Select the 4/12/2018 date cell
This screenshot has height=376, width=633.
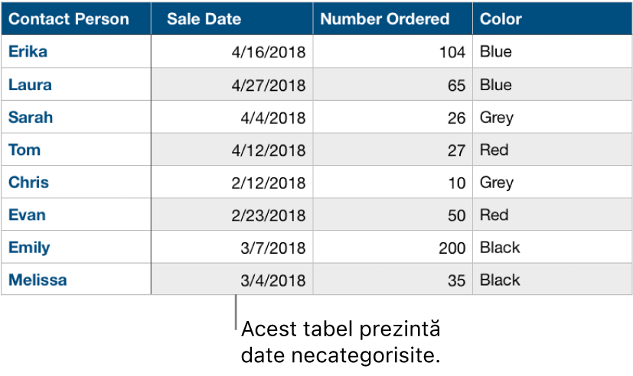coord(268,151)
